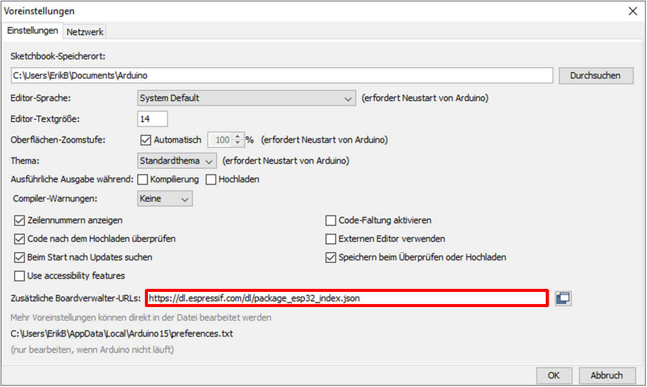Screen dimensions: 647x387
Task: Open the Editor-Sprache dropdown
Action: tap(246, 98)
